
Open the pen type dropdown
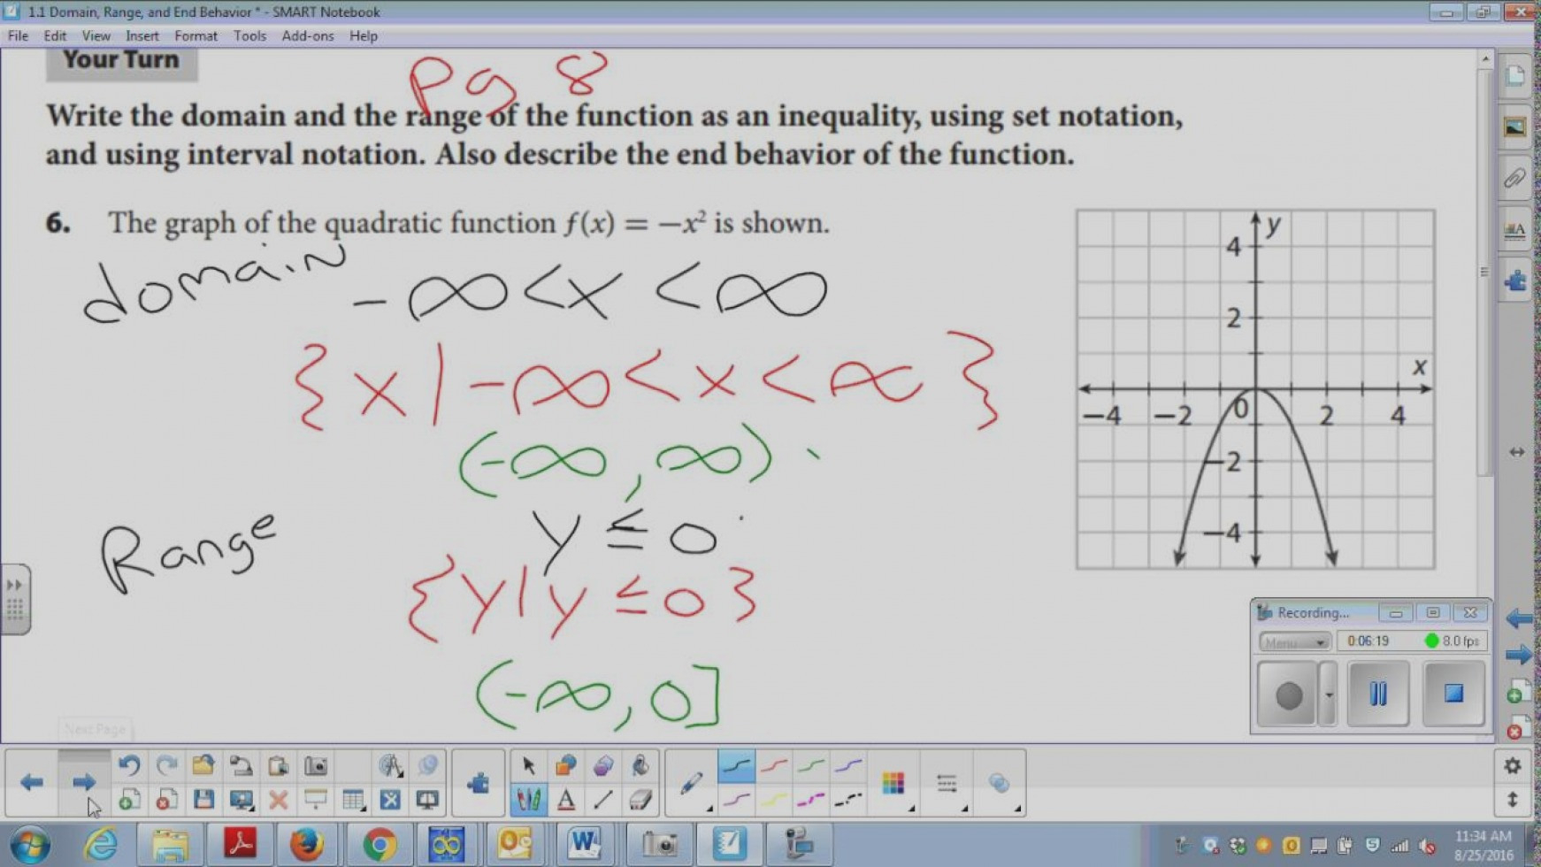693,783
